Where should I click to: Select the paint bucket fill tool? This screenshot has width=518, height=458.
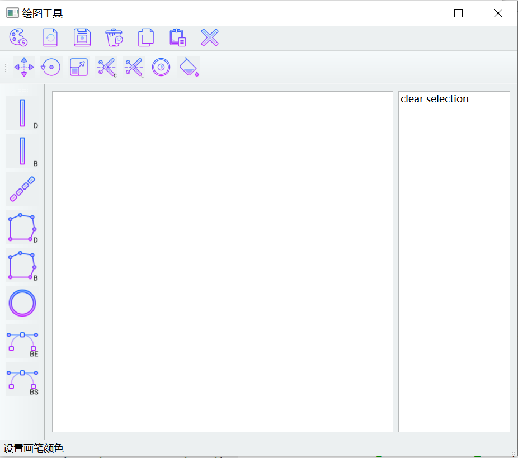point(189,67)
